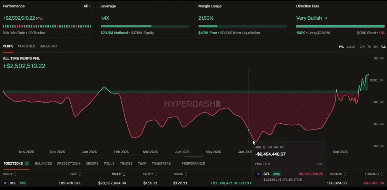Image resolution: width=387 pixels, height=190 pixels.
Task: Sort positions by ENTRY column
Action: click(150, 174)
